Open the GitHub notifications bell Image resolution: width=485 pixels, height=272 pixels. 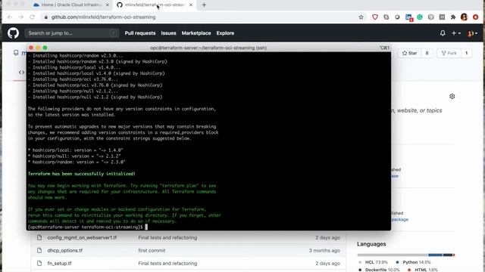coord(443,33)
